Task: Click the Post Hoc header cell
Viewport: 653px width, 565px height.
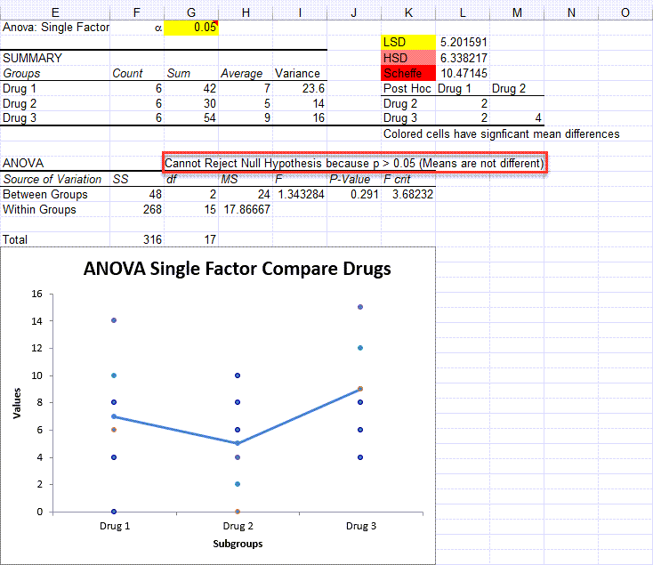Action: 407,88
